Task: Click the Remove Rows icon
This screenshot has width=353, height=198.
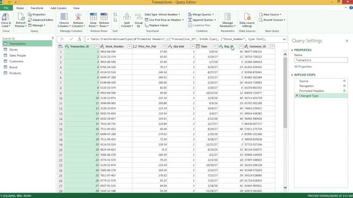Action: click(x=104, y=17)
